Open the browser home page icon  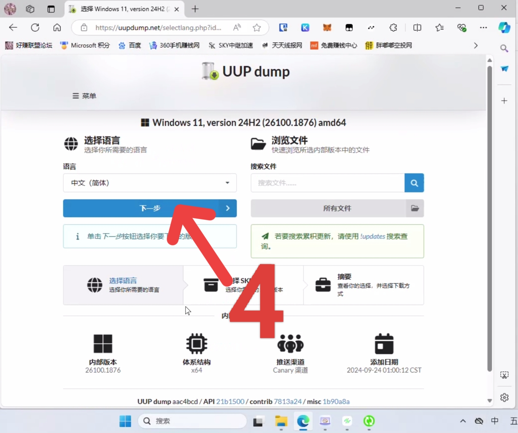tap(57, 27)
